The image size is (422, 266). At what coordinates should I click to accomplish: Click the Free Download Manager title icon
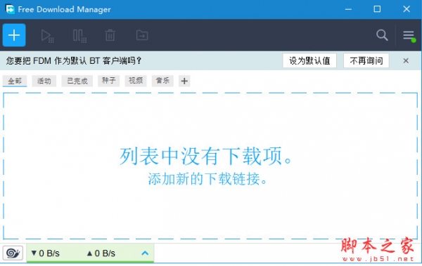click(x=10, y=9)
